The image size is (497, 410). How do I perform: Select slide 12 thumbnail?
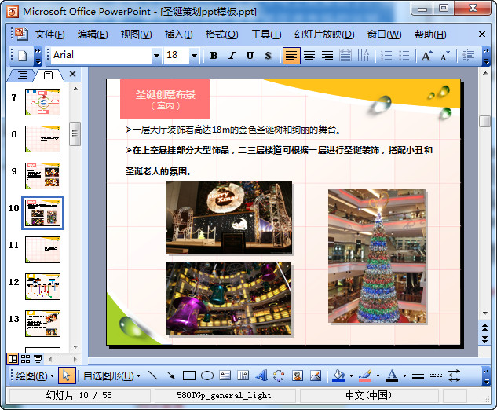click(x=42, y=287)
